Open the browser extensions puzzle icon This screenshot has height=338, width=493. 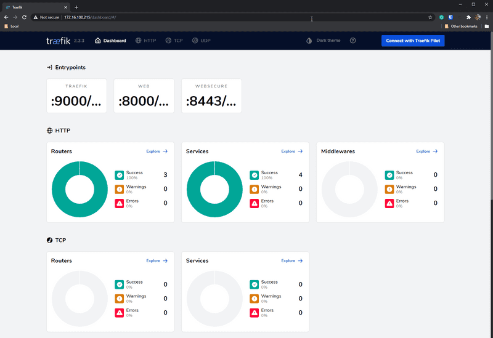(468, 17)
